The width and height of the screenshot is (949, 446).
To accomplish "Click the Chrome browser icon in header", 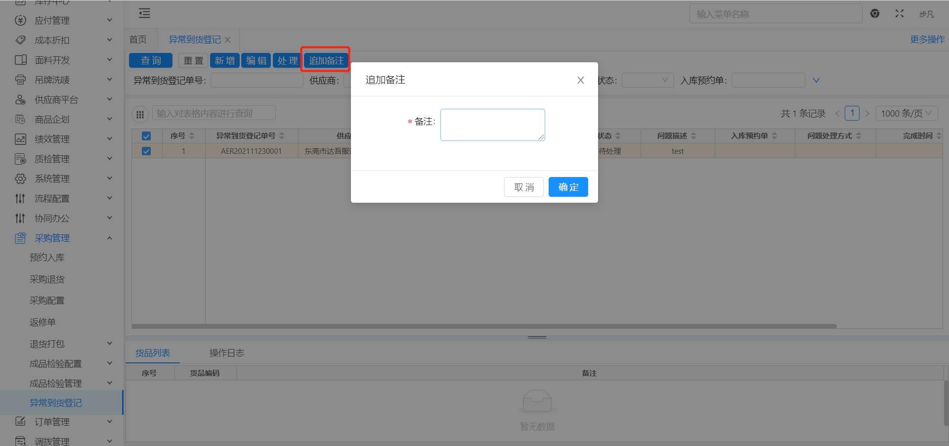I will tap(874, 14).
